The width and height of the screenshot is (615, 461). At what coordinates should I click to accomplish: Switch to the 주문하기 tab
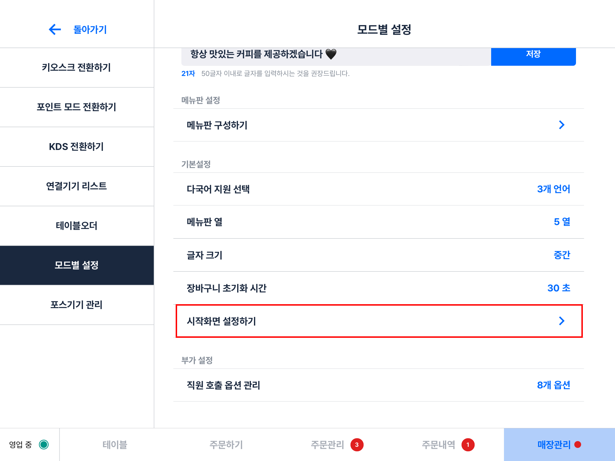pos(226,445)
